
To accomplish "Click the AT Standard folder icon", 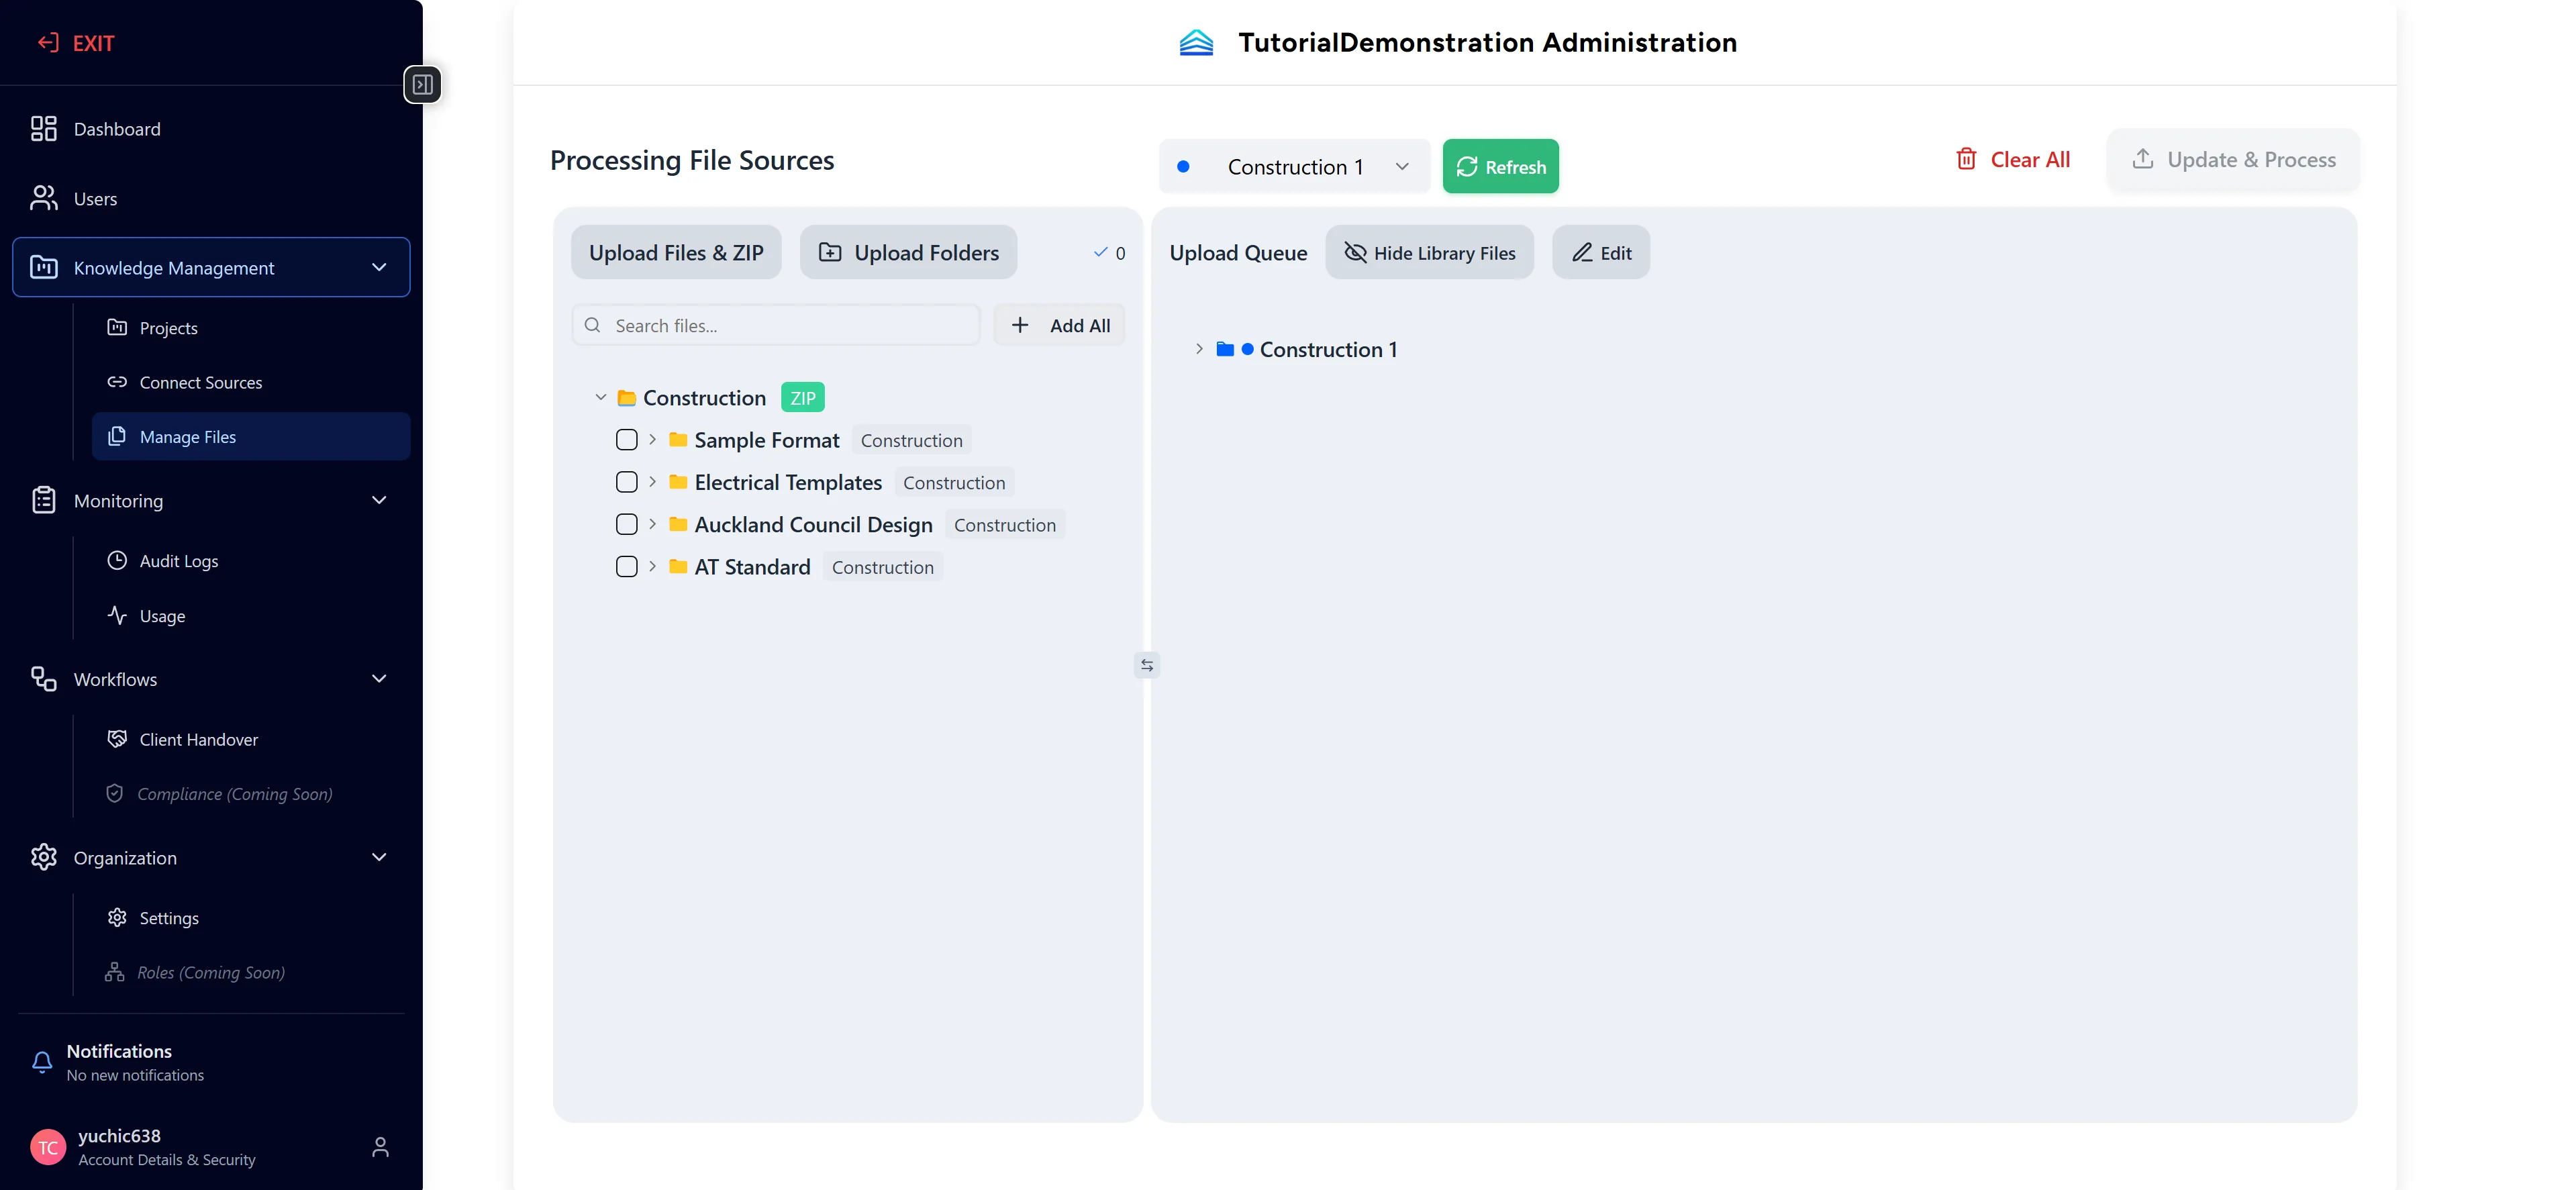I will point(678,566).
